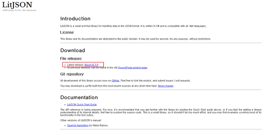Click the Introduction heading
The height and width of the screenshot is (131, 263).
click(75, 19)
